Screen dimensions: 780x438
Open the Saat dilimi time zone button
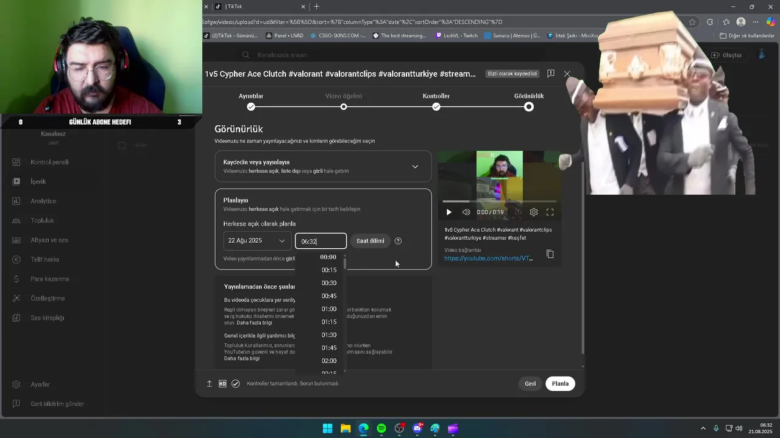[x=370, y=241]
